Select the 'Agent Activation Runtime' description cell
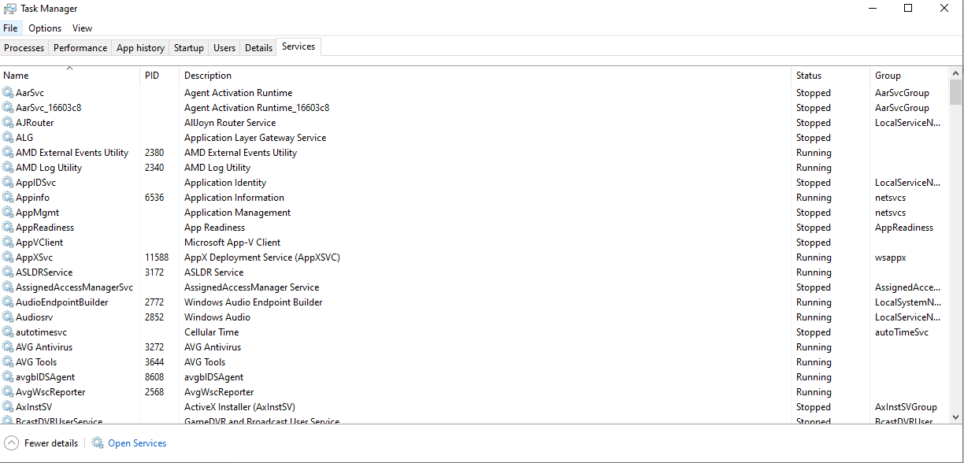 (x=238, y=93)
